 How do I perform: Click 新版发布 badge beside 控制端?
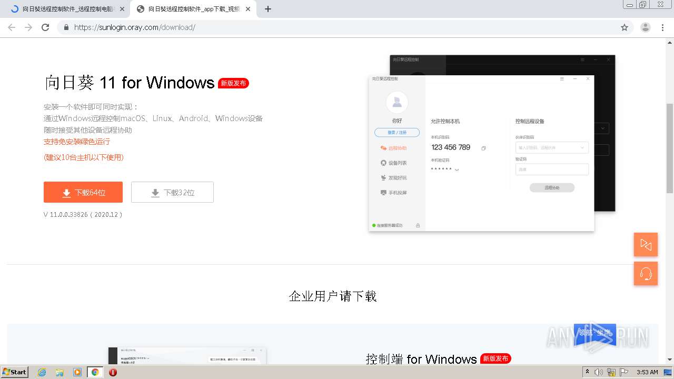(496, 358)
